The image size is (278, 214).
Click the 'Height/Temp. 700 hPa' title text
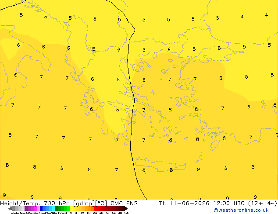(x=35, y=204)
